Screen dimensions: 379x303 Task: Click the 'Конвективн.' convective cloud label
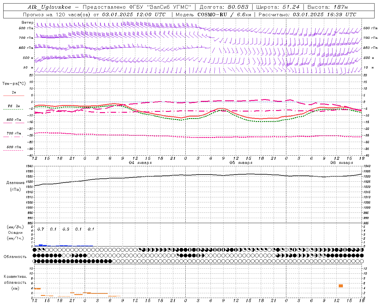[x=15, y=277]
